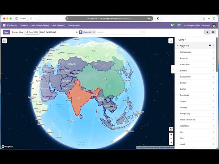Image resolution: width=219 pixels, height=164 pixels.
Task: Open the Land (Google Maps) menu
Action: coord(40,26)
